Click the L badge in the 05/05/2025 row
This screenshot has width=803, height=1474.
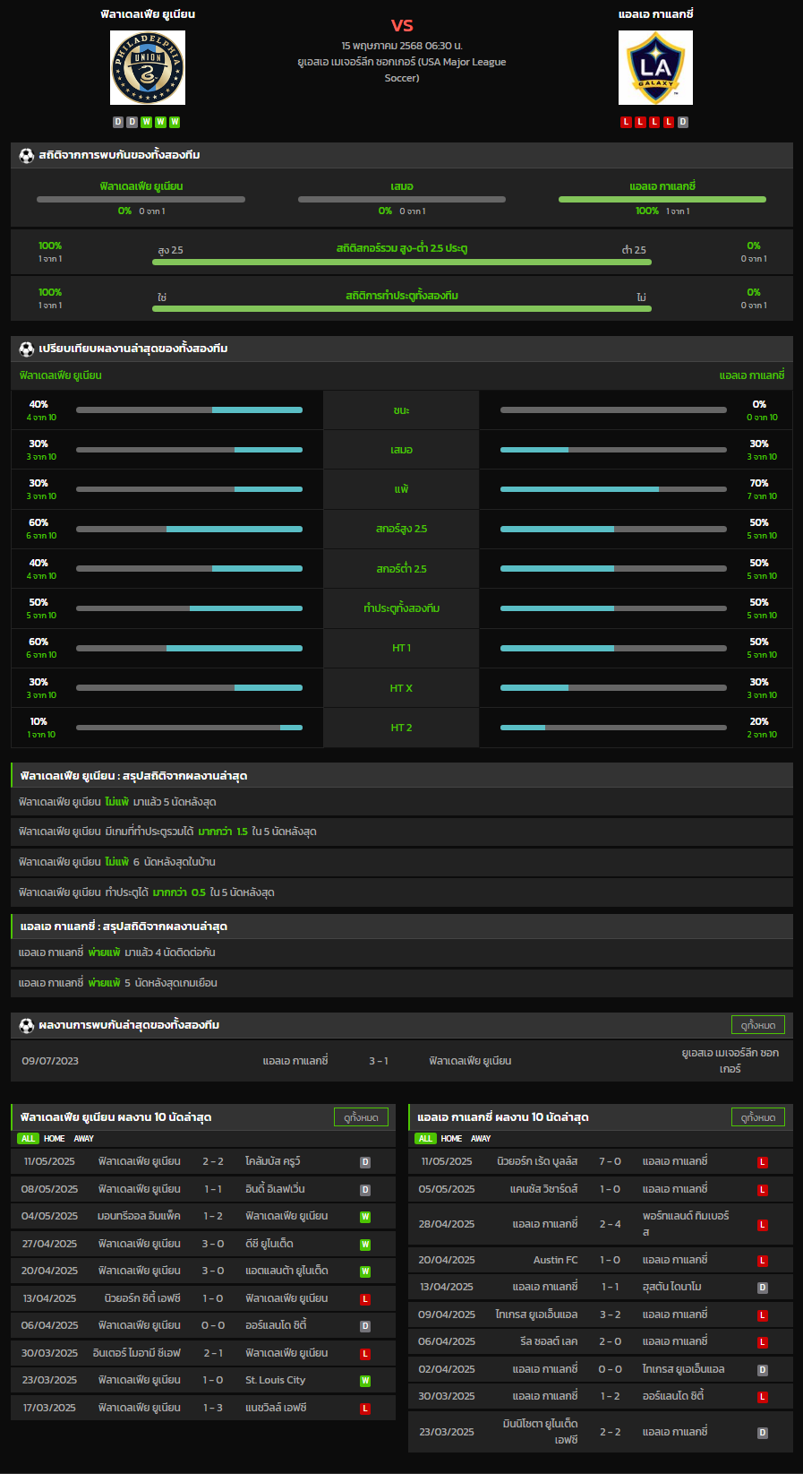[763, 1190]
